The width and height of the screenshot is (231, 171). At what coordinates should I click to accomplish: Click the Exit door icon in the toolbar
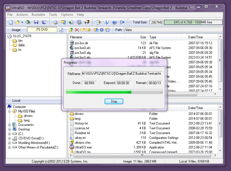(x=122, y=22)
